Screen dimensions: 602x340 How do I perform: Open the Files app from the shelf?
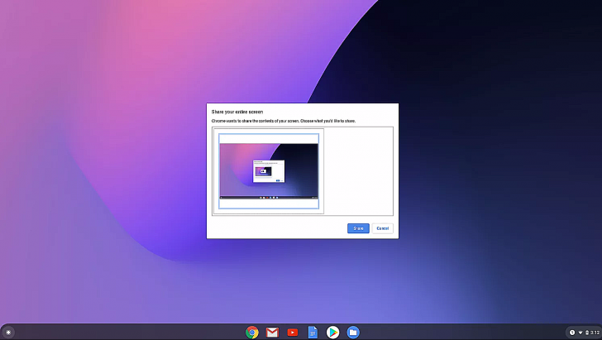point(353,333)
